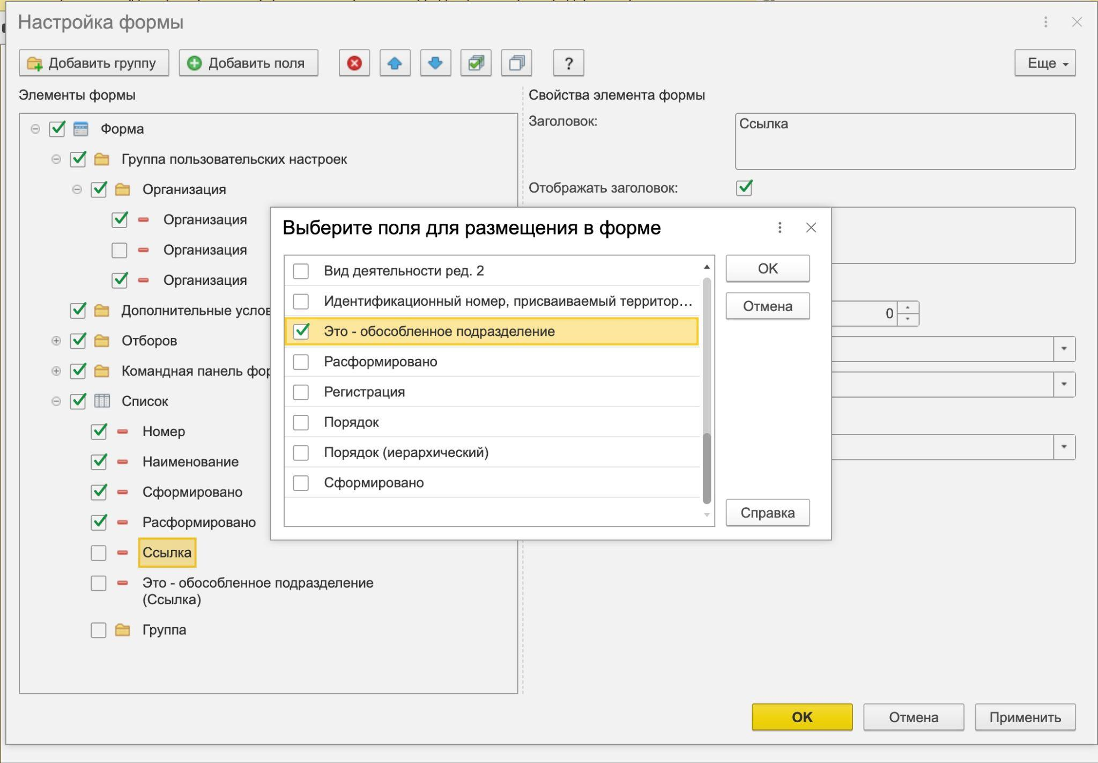The height and width of the screenshot is (763, 1098).
Task: Collapse Группа пользовательских настроек node
Action: coord(56,159)
